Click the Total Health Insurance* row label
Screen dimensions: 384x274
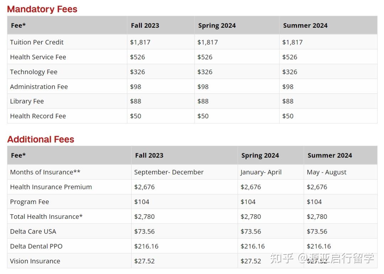pos(46,217)
